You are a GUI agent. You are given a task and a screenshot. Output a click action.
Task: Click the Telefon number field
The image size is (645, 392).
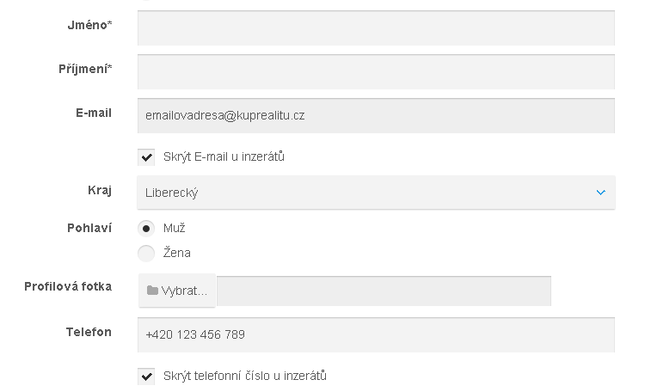375,334
